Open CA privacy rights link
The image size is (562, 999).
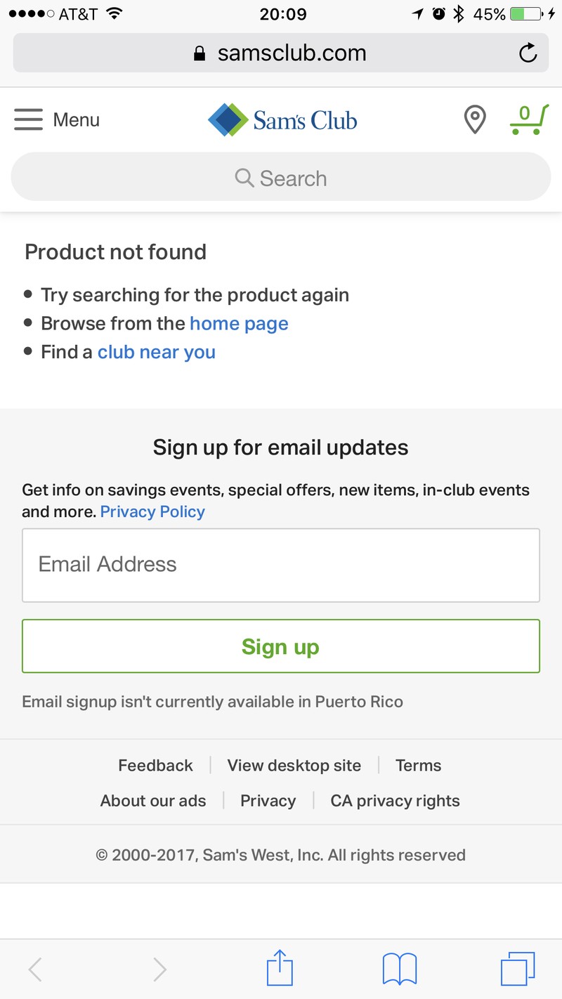pos(396,801)
